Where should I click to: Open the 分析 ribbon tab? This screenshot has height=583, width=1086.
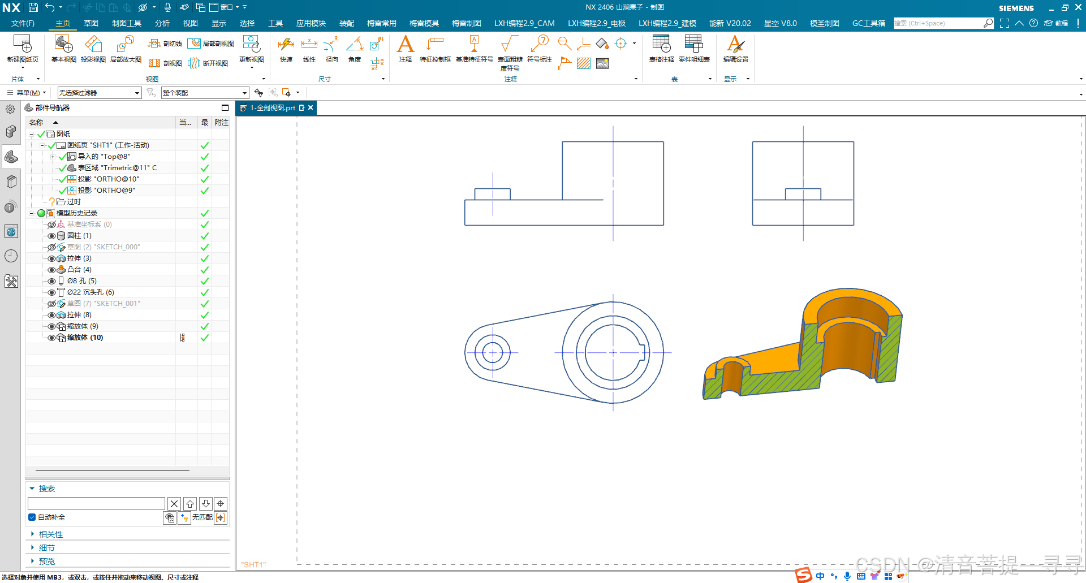pyautogui.click(x=162, y=23)
